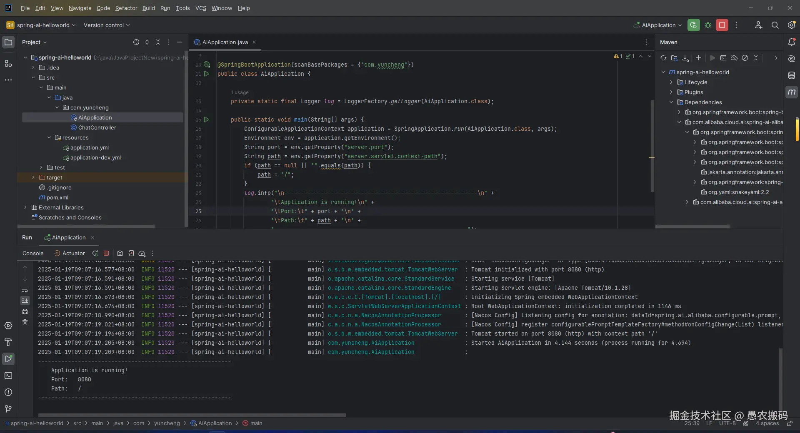
Task: Click the console horizontal scrollbar
Action: [x=192, y=415]
